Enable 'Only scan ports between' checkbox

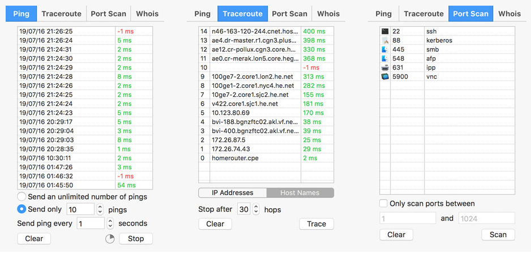(x=383, y=204)
